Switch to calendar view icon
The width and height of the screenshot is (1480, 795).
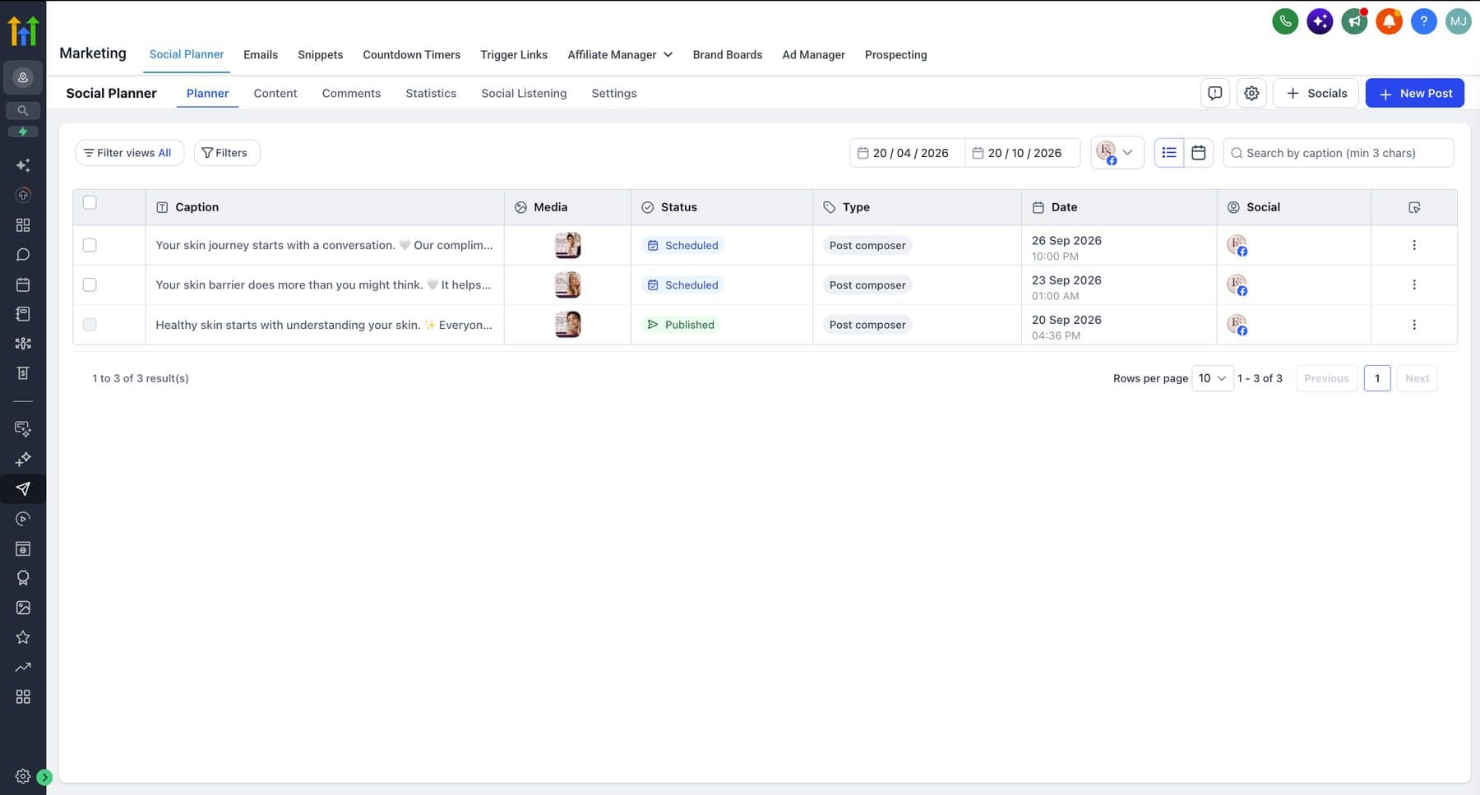[1198, 153]
